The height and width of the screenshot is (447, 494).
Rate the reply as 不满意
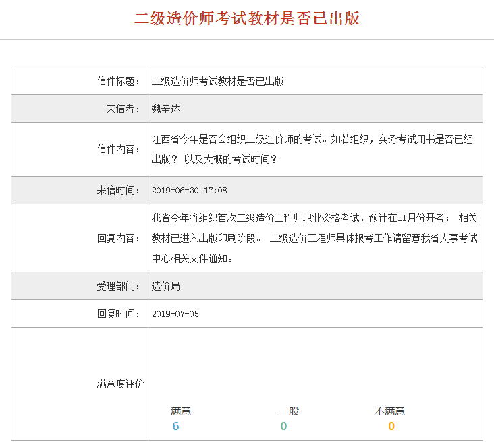coord(390,411)
